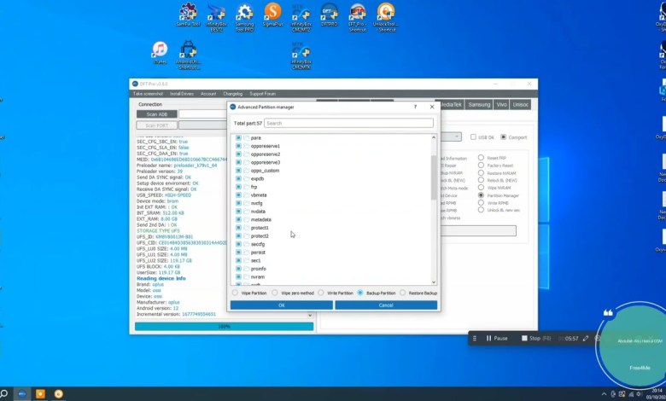Image resolution: width=666 pixels, height=401 pixels.
Task: Select the Write Partition radio option
Action: [321, 293]
